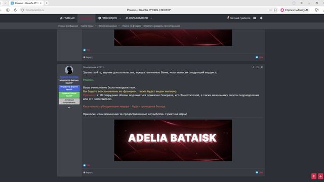Open ПОЛЬЗОВАТЕЛИ menu item
This screenshot has height=182, width=324.
tap(137, 18)
